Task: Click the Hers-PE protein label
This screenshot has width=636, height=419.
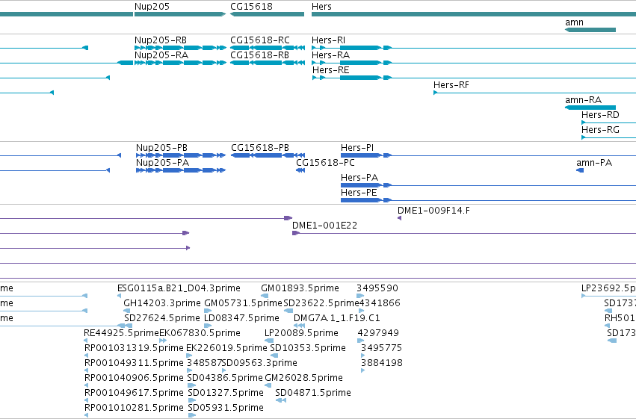Action: point(359,193)
